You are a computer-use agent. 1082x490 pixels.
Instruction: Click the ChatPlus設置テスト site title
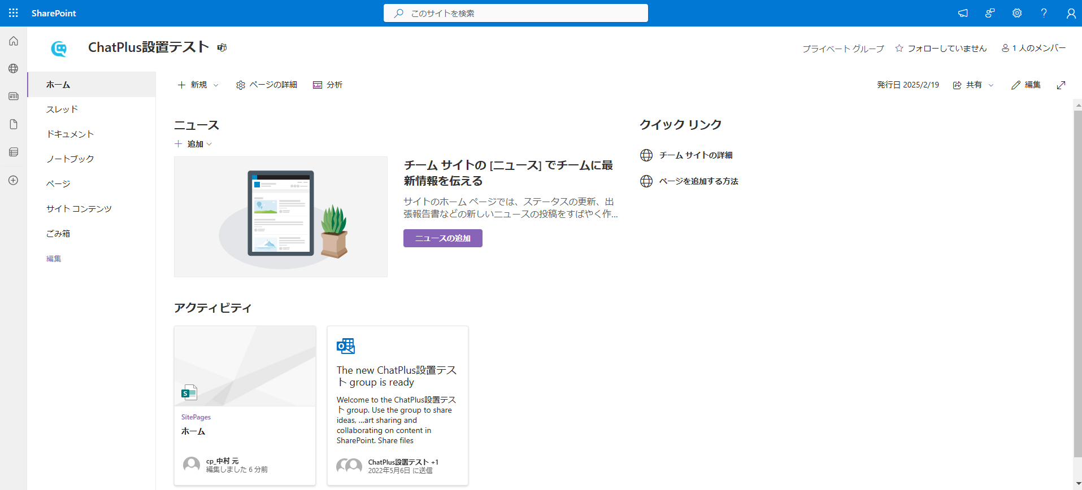pyautogui.click(x=149, y=47)
